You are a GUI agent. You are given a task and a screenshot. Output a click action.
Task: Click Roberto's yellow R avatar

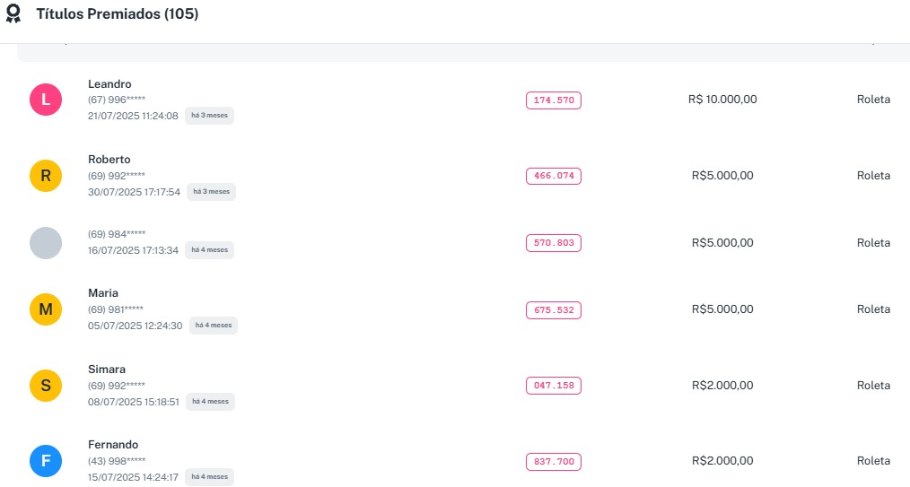(x=46, y=176)
